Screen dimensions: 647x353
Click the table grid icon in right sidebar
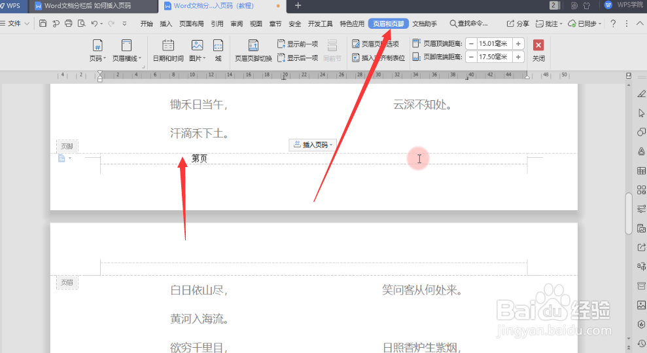point(641,170)
